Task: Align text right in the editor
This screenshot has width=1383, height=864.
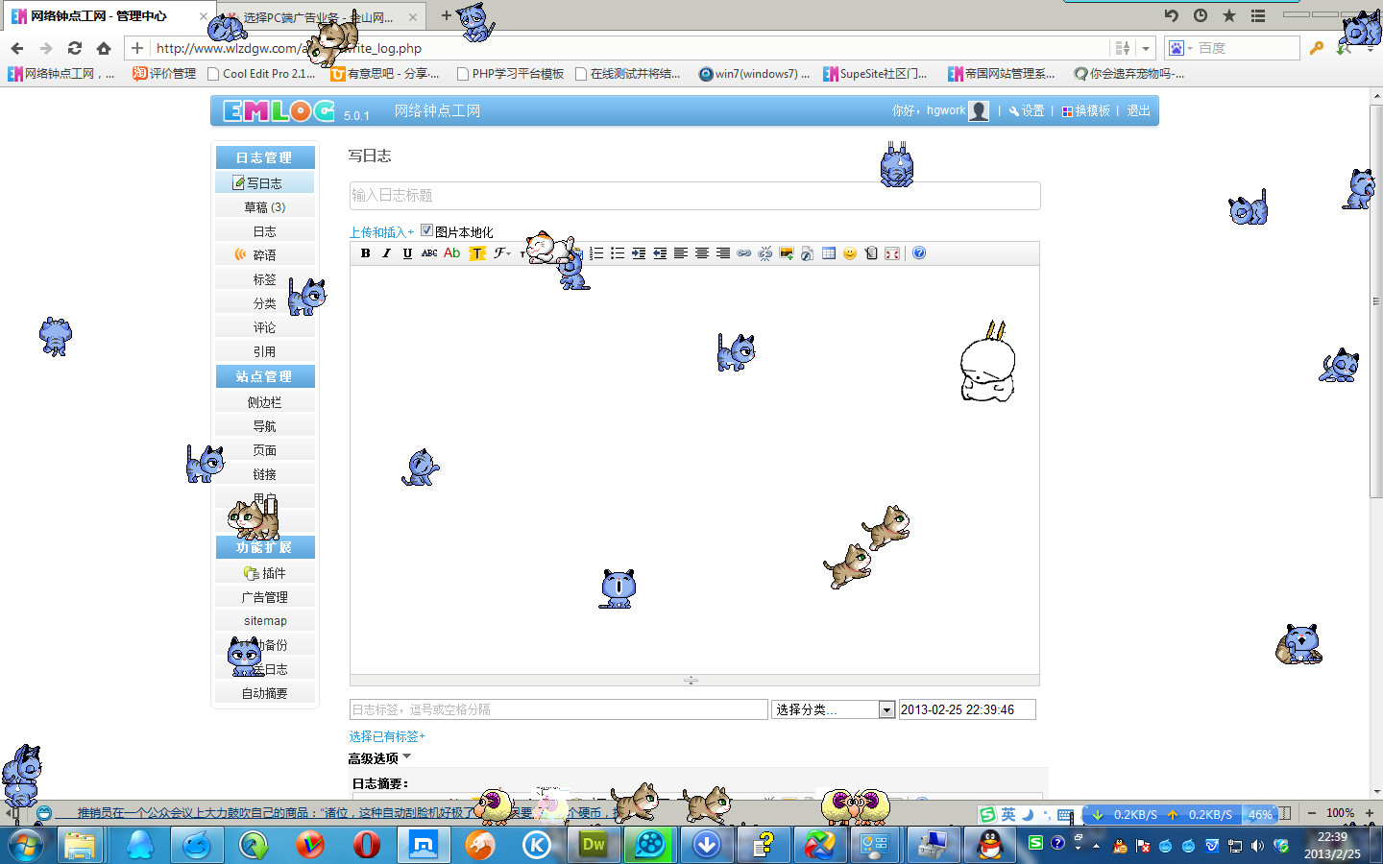Action: point(723,253)
